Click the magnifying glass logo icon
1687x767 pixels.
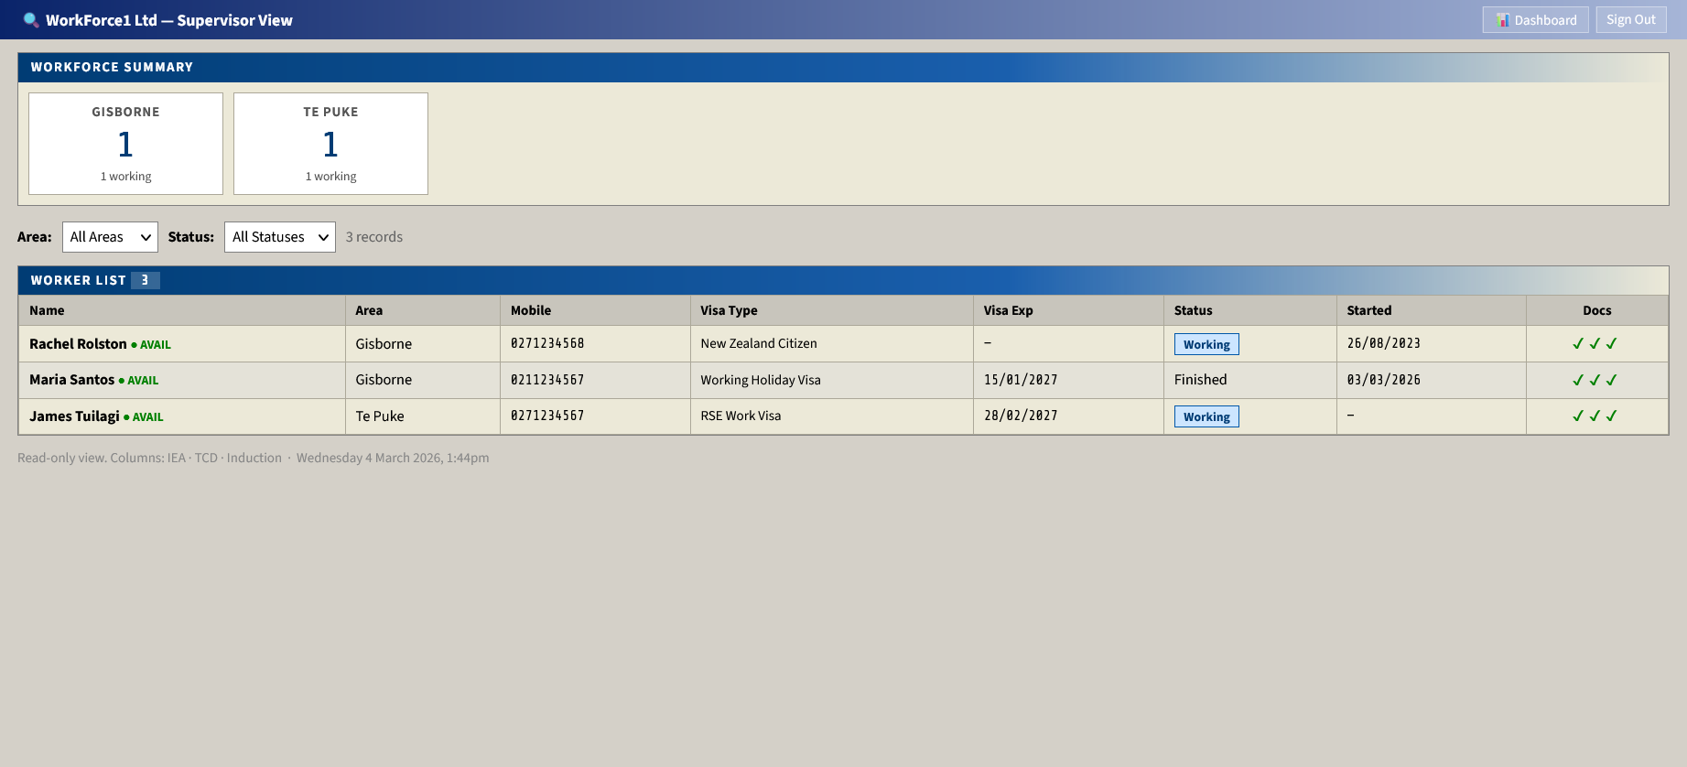(30, 20)
